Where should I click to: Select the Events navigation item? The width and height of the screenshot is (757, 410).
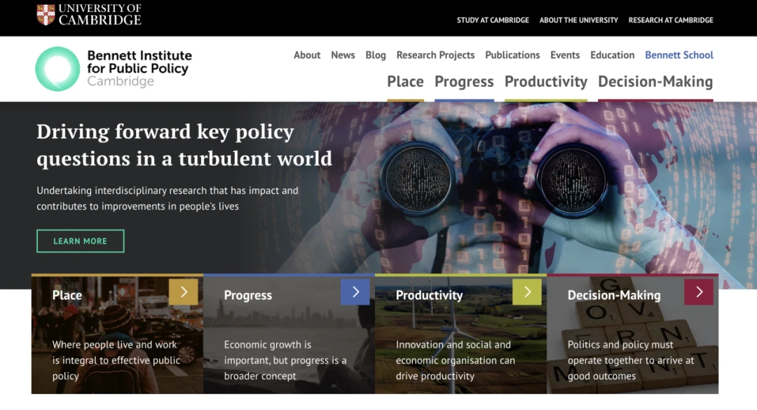(565, 55)
